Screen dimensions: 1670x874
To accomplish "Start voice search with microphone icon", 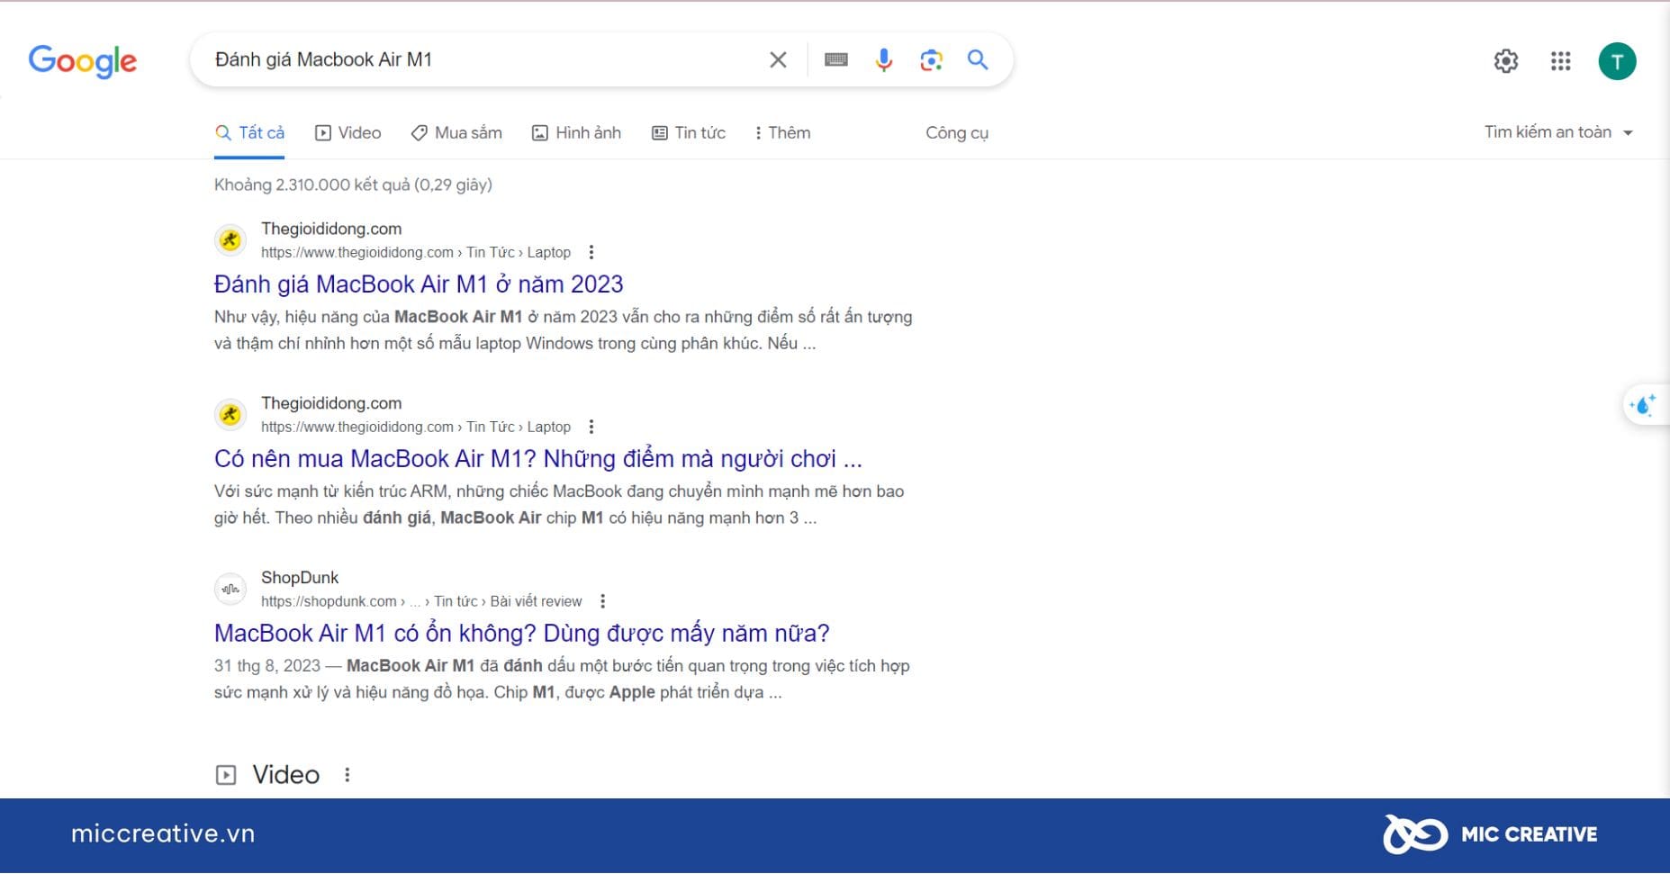I will [884, 60].
